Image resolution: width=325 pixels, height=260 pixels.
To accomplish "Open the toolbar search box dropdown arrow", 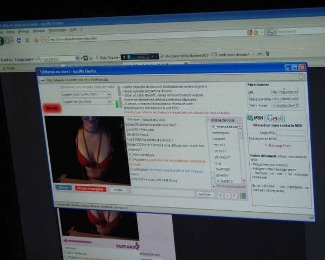I will pos(77,58).
